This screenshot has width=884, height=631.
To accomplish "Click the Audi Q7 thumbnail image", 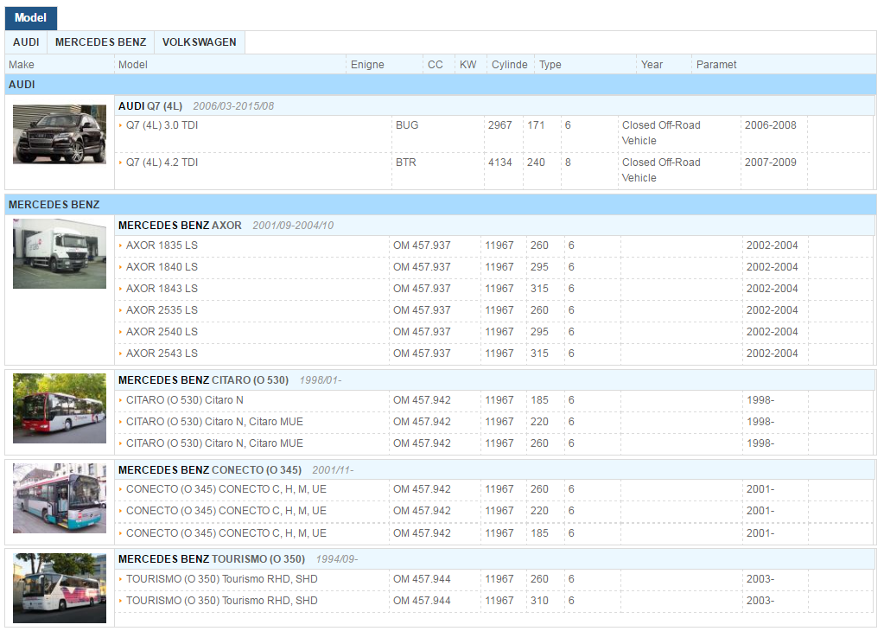I will point(60,134).
